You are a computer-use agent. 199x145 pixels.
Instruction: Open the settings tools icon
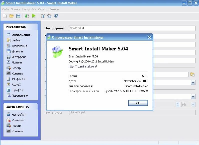click(x=43, y=16)
